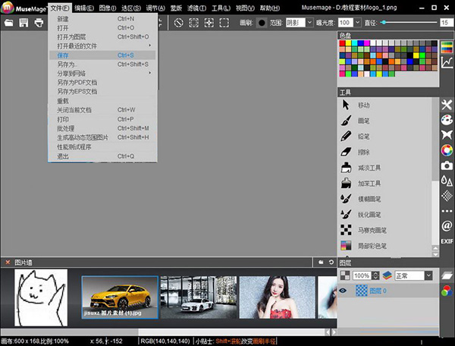Click the @ icon in right sidebar
Viewport: 455px width, 346px height.
pyautogui.click(x=447, y=225)
